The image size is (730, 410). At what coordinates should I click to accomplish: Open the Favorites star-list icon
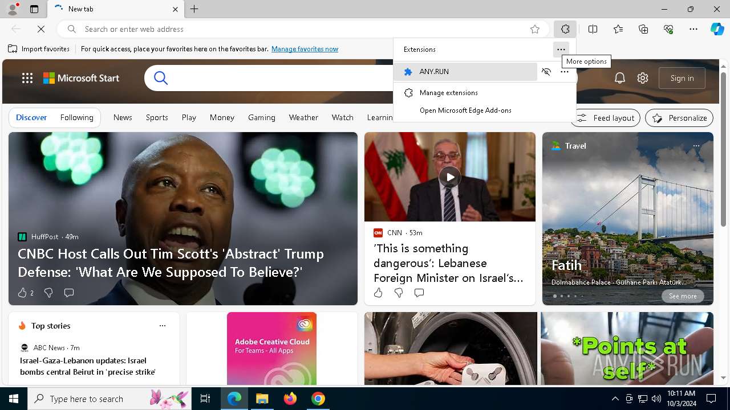[x=618, y=29]
